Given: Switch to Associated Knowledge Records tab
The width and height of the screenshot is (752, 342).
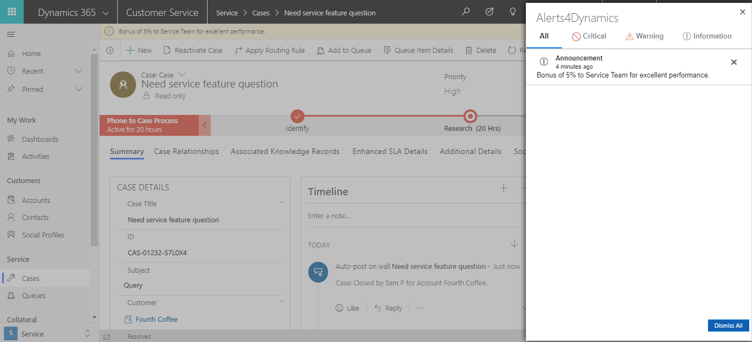Looking at the screenshot, I should 285,151.
